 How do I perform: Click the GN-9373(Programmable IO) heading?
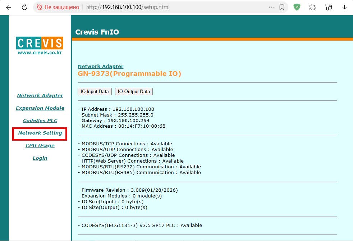[x=129, y=74]
